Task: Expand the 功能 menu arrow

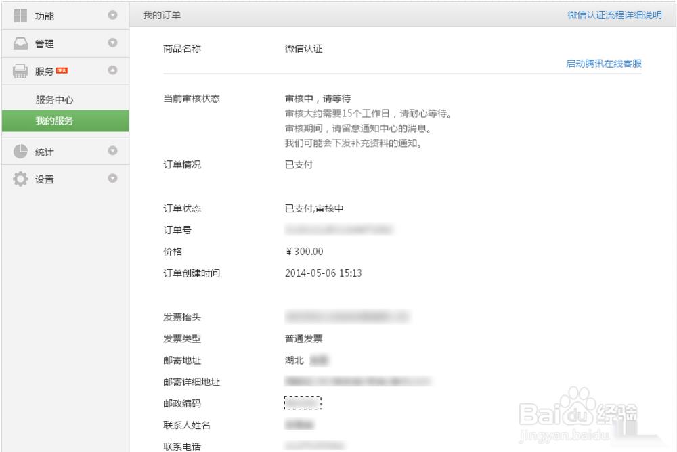Action: tap(112, 15)
